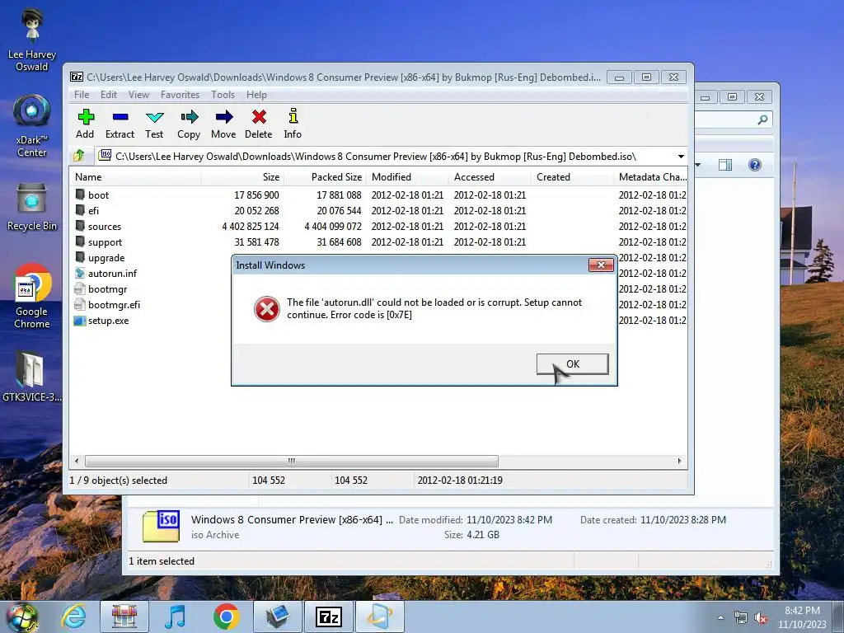
Task: Show hidden system tray icons
Action: click(720, 617)
